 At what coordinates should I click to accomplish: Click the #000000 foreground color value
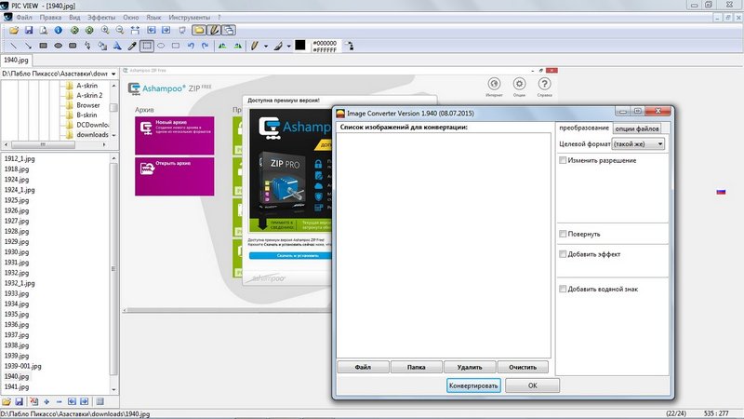tap(325, 43)
